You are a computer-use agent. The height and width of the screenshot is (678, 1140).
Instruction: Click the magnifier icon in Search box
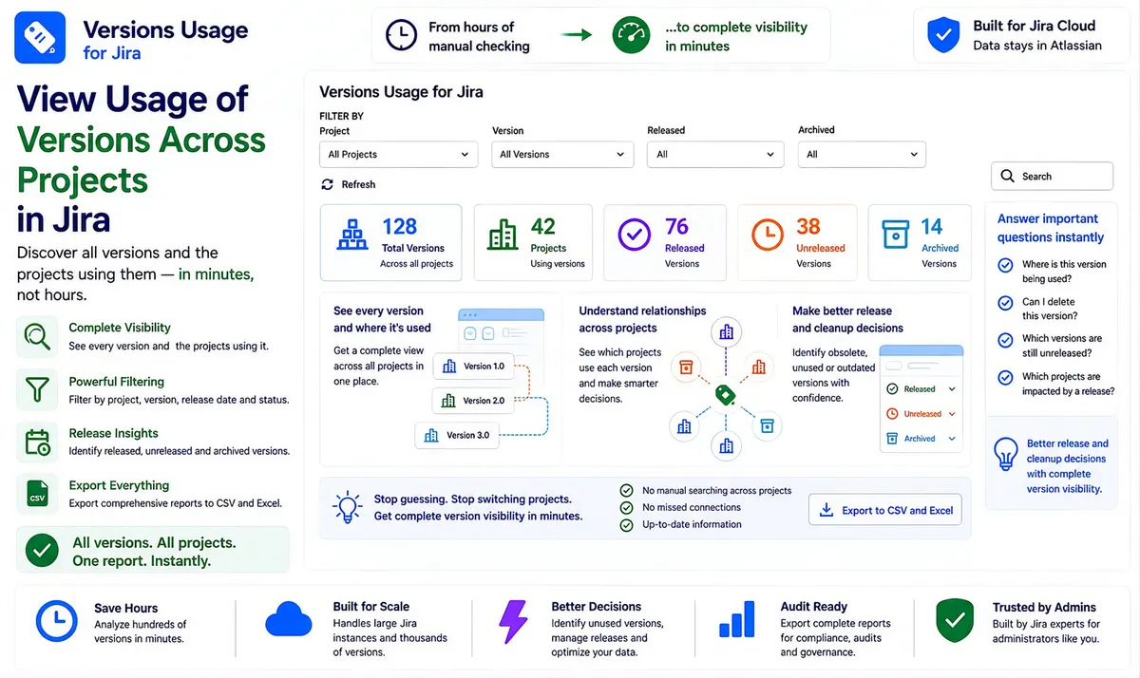(x=1008, y=176)
